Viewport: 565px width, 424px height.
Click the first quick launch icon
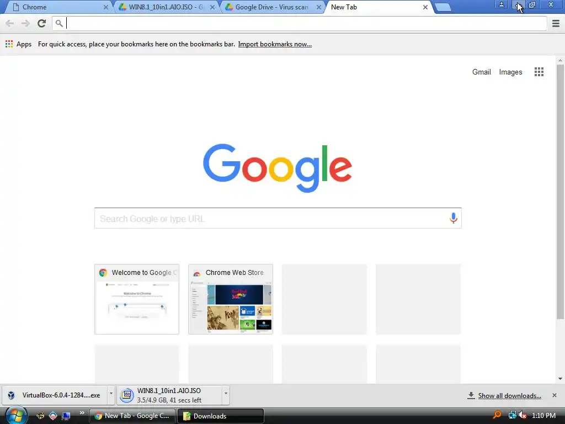tap(40, 416)
